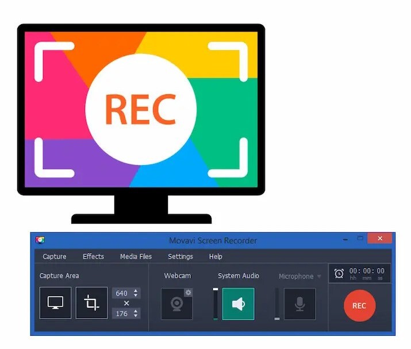
Task: Select the crop capture area tool
Action: pyautogui.click(x=91, y=303)
